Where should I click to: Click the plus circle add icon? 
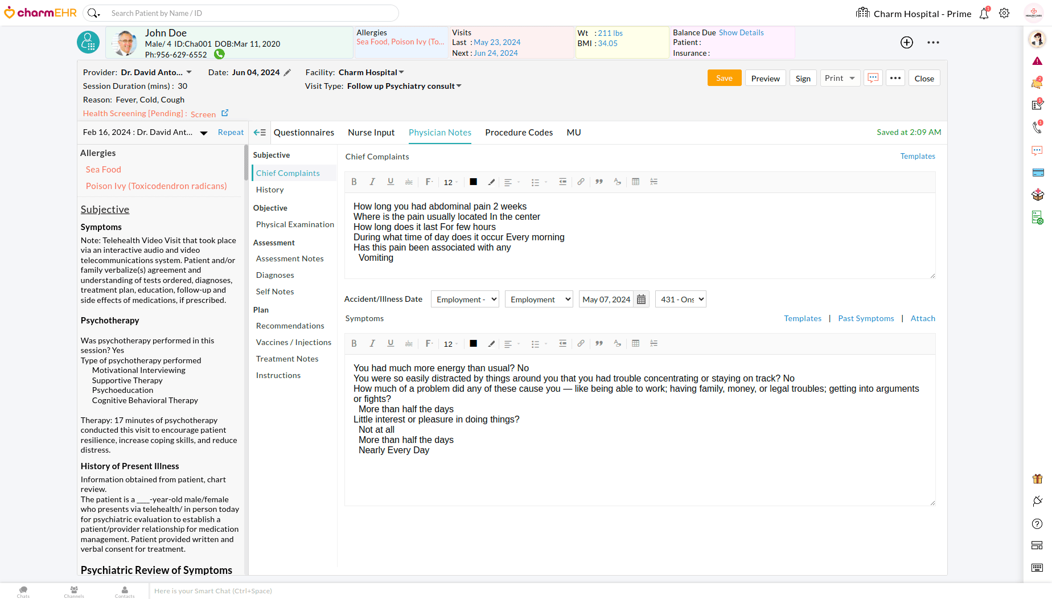[x=907, y=43]
